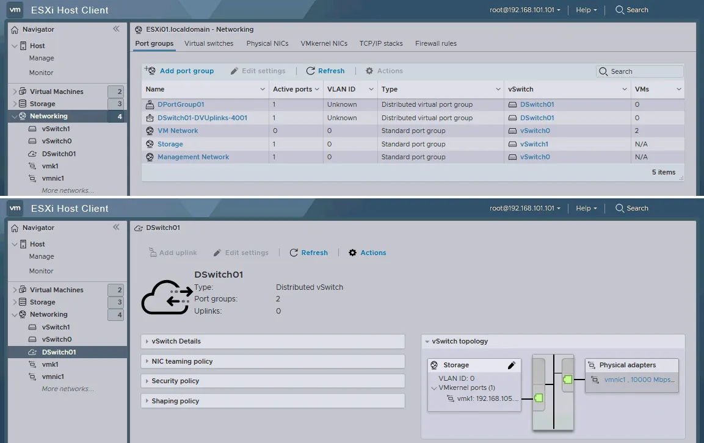Click pencil edit icon on Storage topology box
704x443 pixels.
pyautogui.click(x=512, y=366)
